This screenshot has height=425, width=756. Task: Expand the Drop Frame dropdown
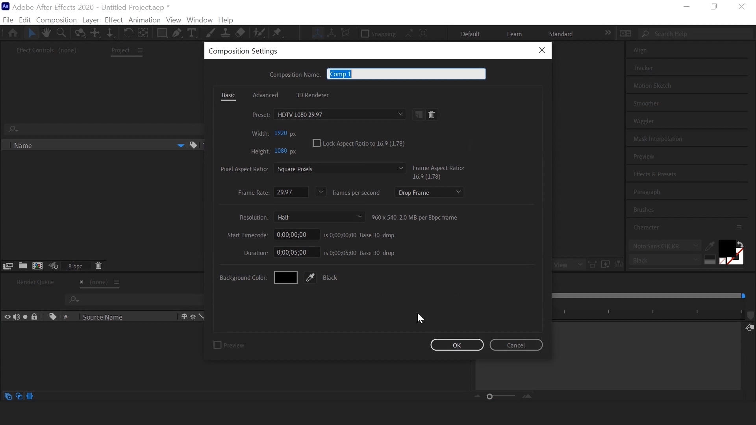[x=429, y=192]
